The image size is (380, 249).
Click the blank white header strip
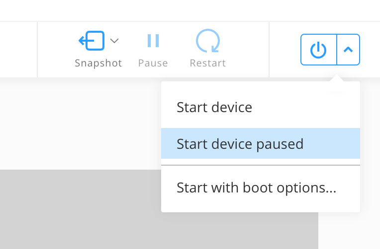(x=189, y=10)
